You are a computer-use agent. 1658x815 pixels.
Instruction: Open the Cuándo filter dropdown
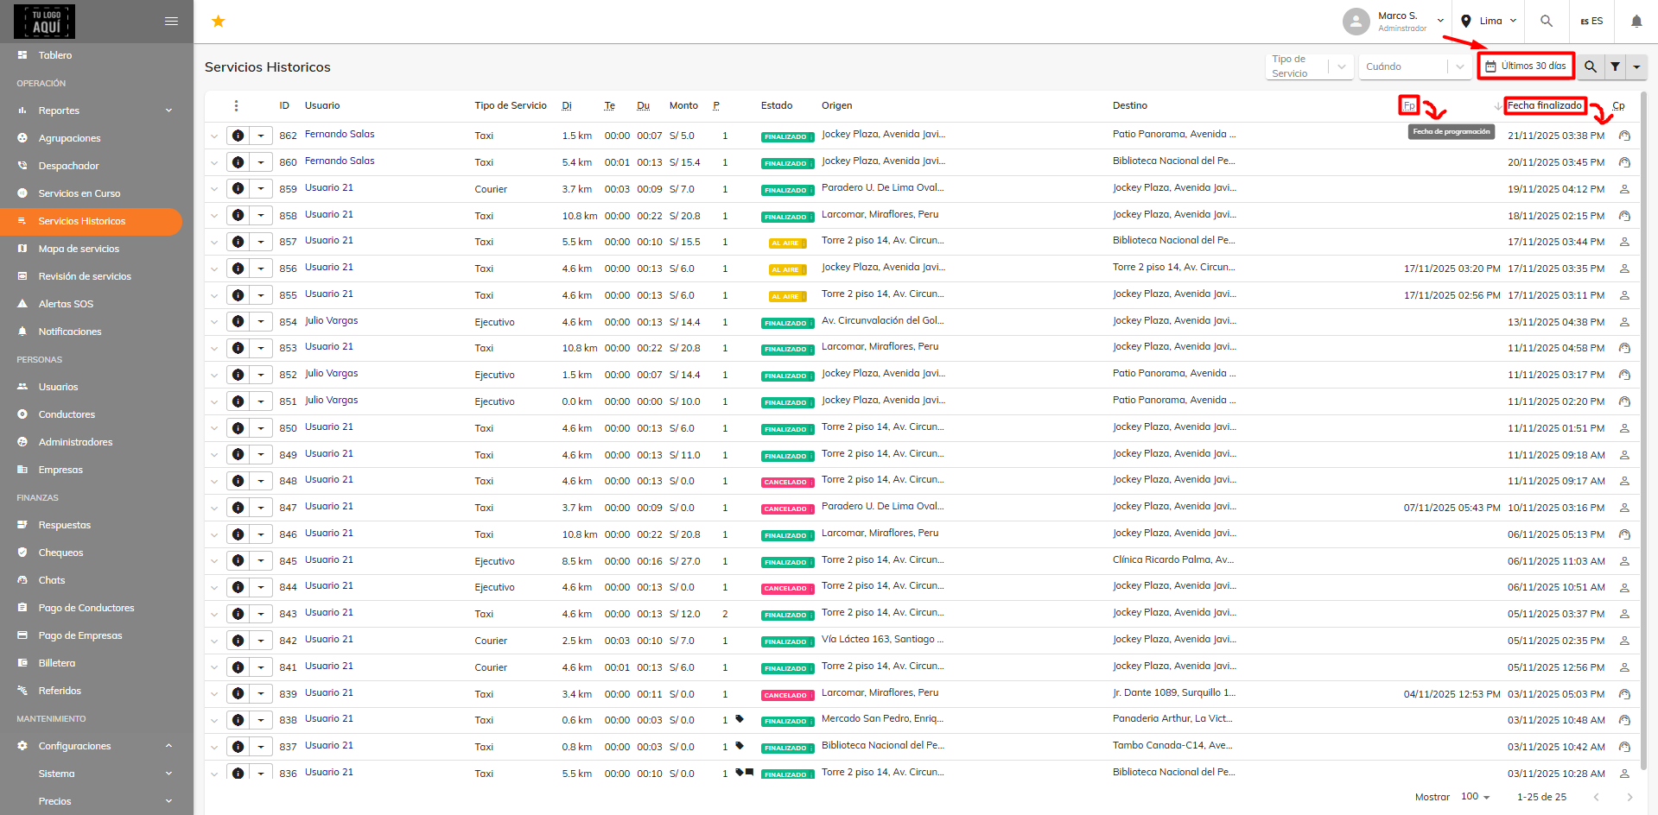1415,66
